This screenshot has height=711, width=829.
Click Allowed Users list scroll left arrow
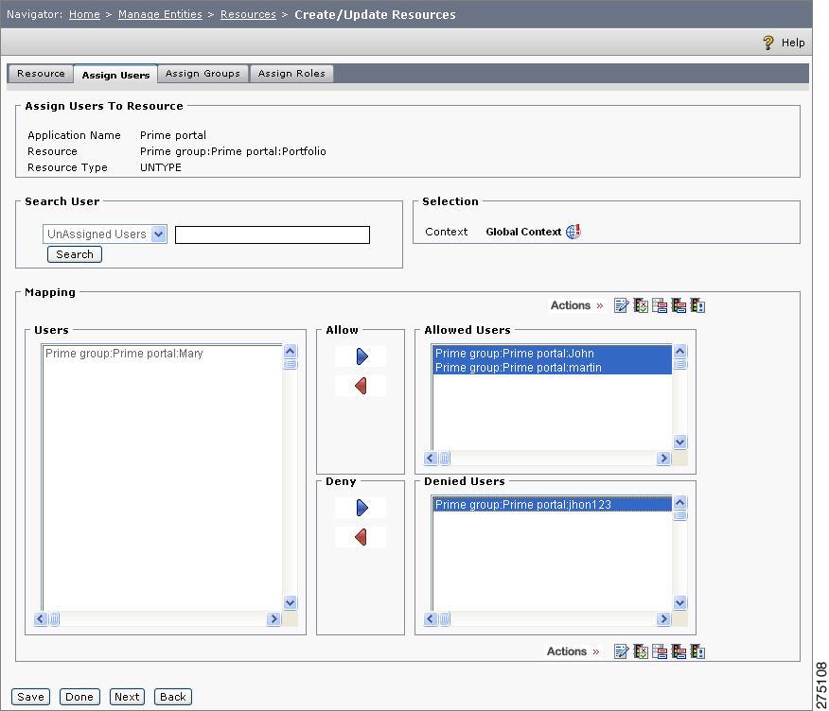(431, 458)
